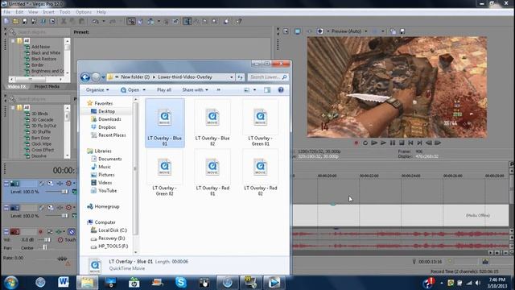Image resolution: width=515 pixels, height=290 pixels.
Task: Open Preview (Auto) quality dropdown
Action: (x=366, y=31)
